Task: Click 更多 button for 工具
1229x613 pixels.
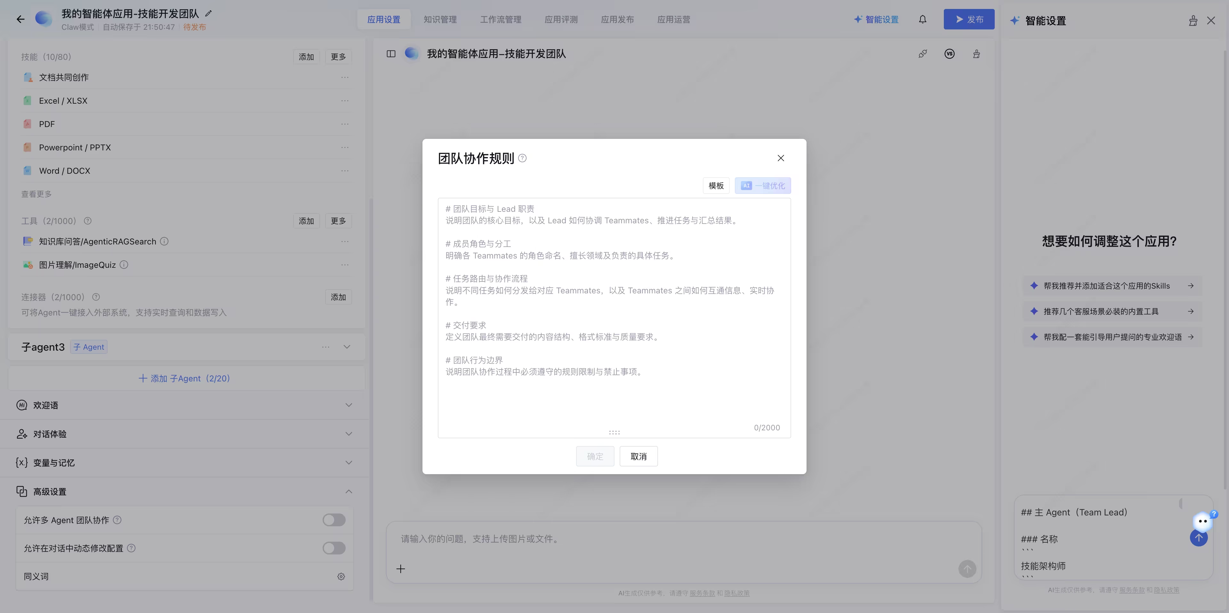Action: pos(338,221)
